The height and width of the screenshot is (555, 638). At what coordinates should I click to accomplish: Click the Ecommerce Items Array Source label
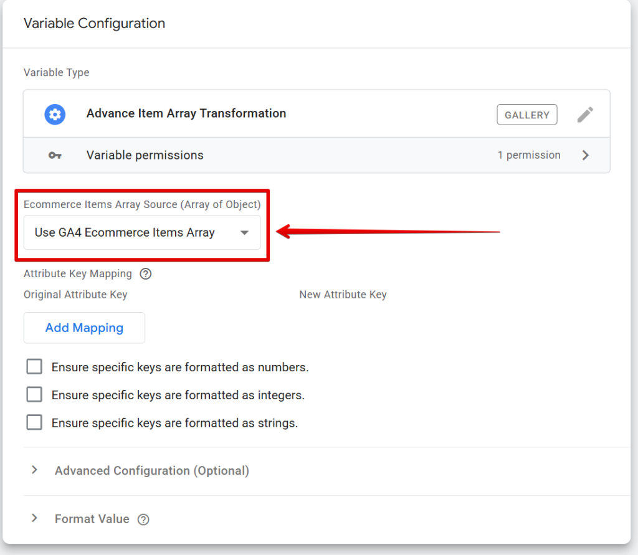click(142, 204)
